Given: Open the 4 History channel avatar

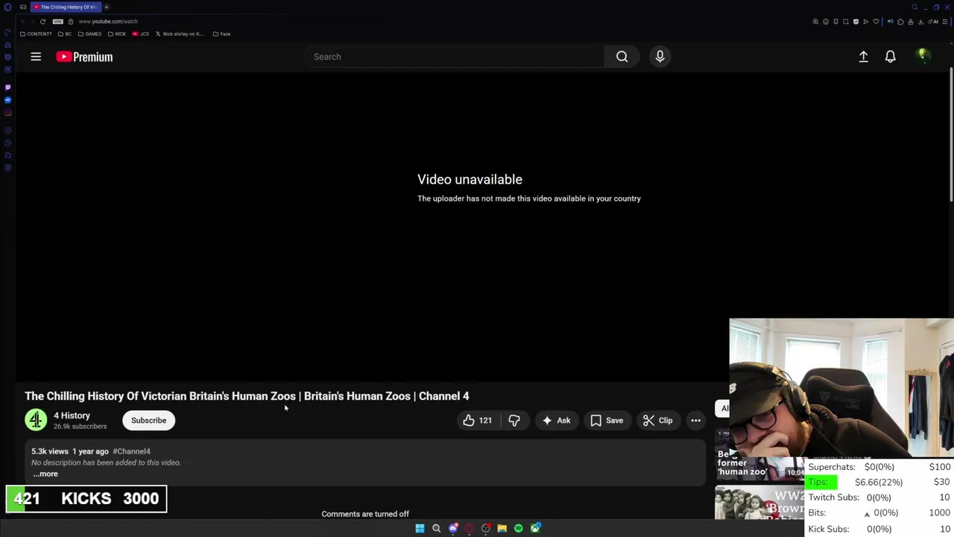Looking at the screenshot, I should click(x=36, y=420).
